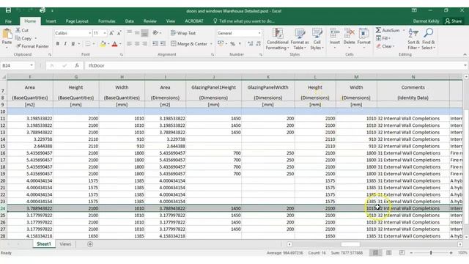Viewport: 469px width, 264px height.
Task: Open the Name Box dropdown arrow
Action: (32, 65)
